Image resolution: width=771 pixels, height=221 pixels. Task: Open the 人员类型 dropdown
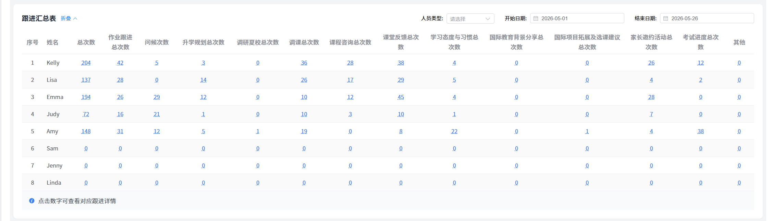click(470, 19)
